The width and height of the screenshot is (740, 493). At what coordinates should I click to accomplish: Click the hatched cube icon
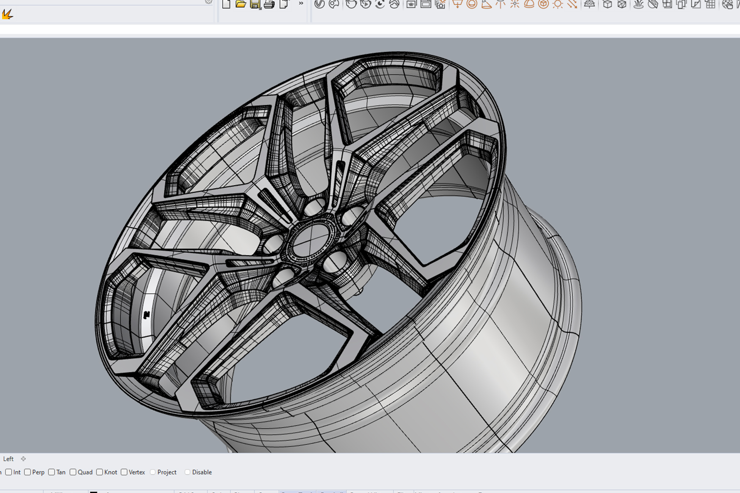pos(622,4)
